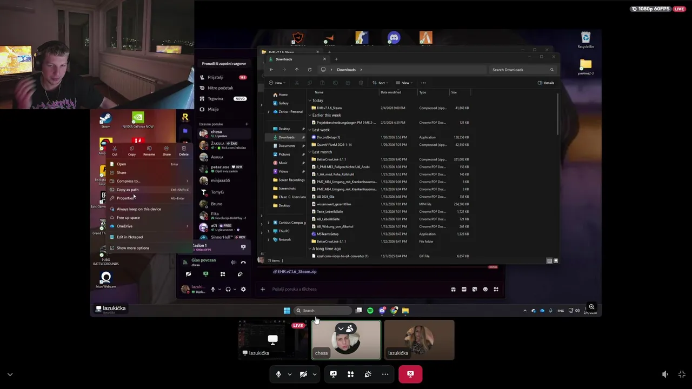
Task: Click the share screen button
Action: [333, 374]
